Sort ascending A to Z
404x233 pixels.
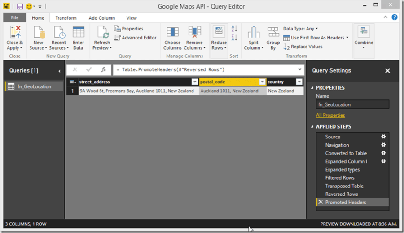[x=234, y=28]
